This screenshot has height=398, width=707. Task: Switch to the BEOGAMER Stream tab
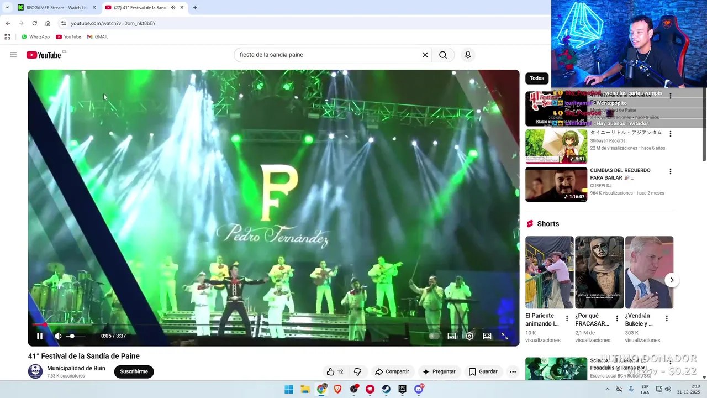coord(52,8)
